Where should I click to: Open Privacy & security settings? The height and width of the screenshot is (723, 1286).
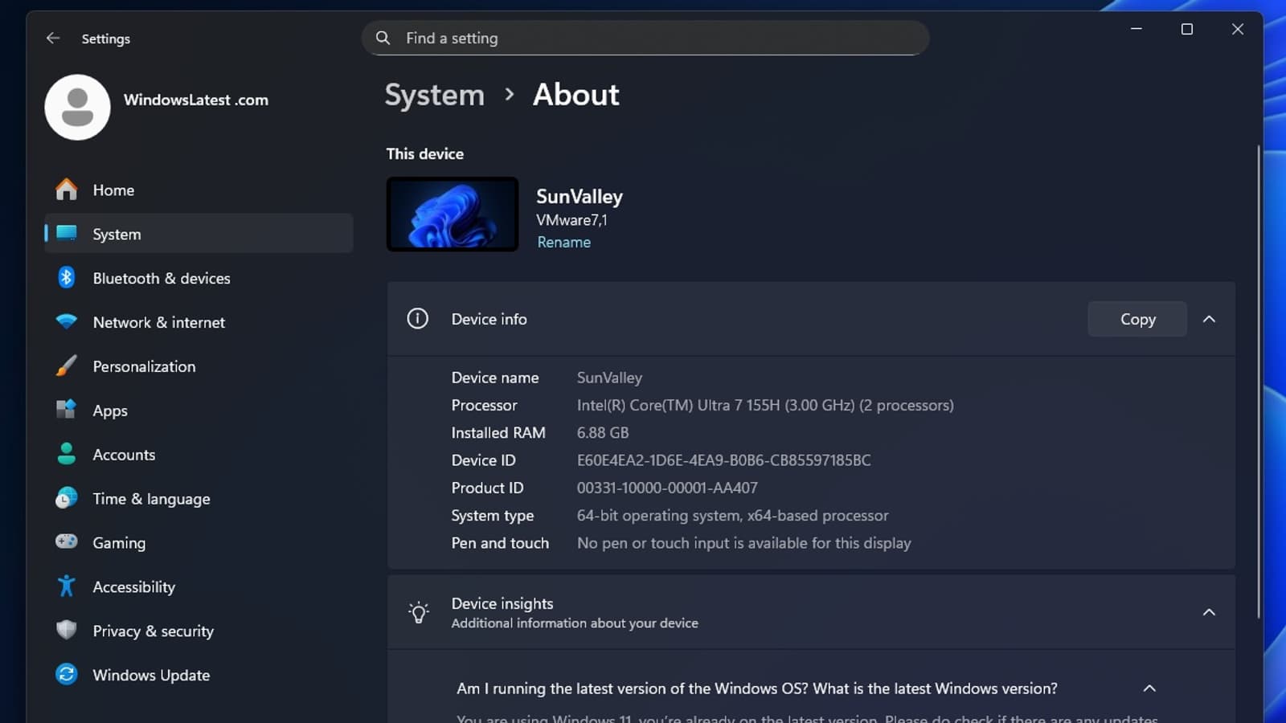(x=199, y=631)
